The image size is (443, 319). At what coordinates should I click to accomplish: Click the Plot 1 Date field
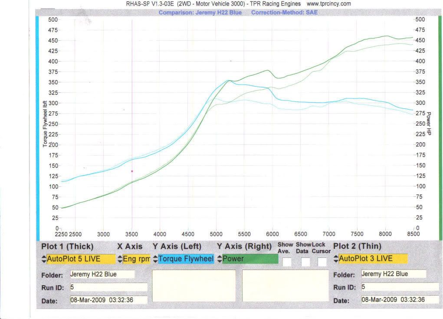tap(108, 300)
